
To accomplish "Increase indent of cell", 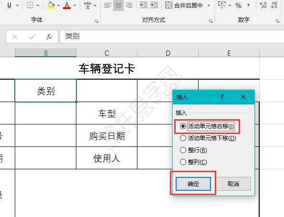I will (154, 5).
